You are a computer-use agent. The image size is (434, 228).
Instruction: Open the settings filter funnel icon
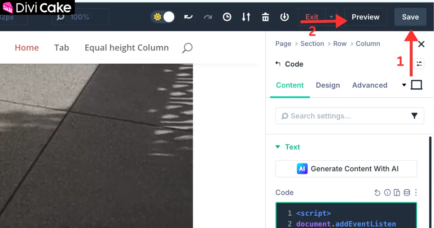point(414,116)
